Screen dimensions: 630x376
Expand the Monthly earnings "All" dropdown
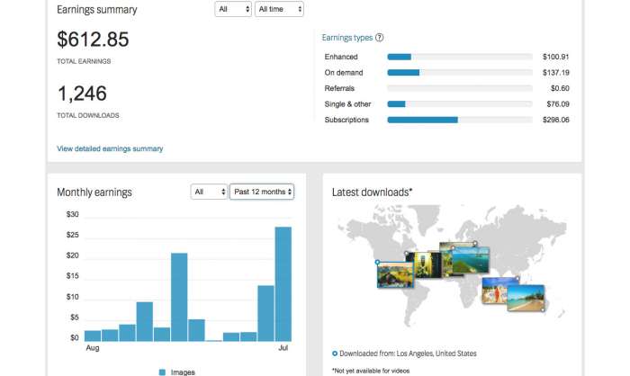[x=209, y=192]
